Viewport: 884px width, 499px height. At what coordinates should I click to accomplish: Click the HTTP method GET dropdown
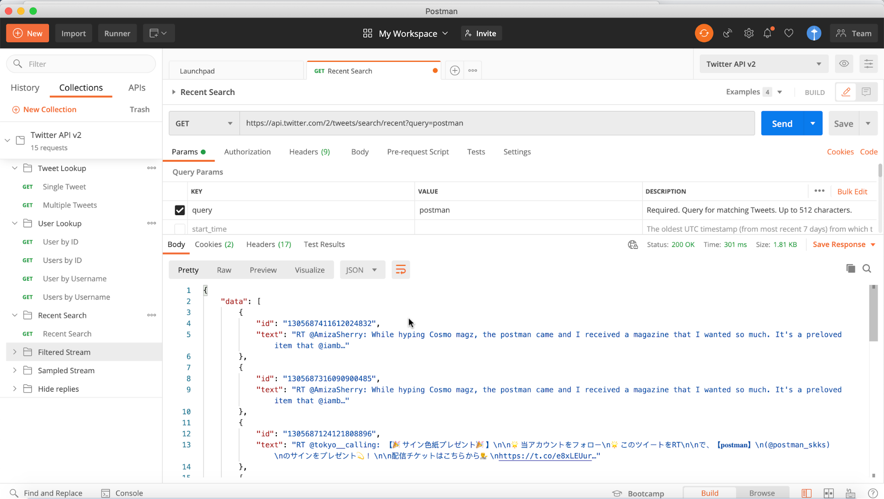(x=203, y=123)
